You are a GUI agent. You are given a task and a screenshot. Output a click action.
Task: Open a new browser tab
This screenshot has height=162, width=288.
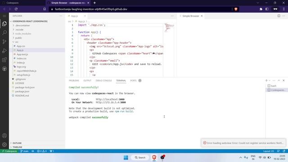pos(94,3)
